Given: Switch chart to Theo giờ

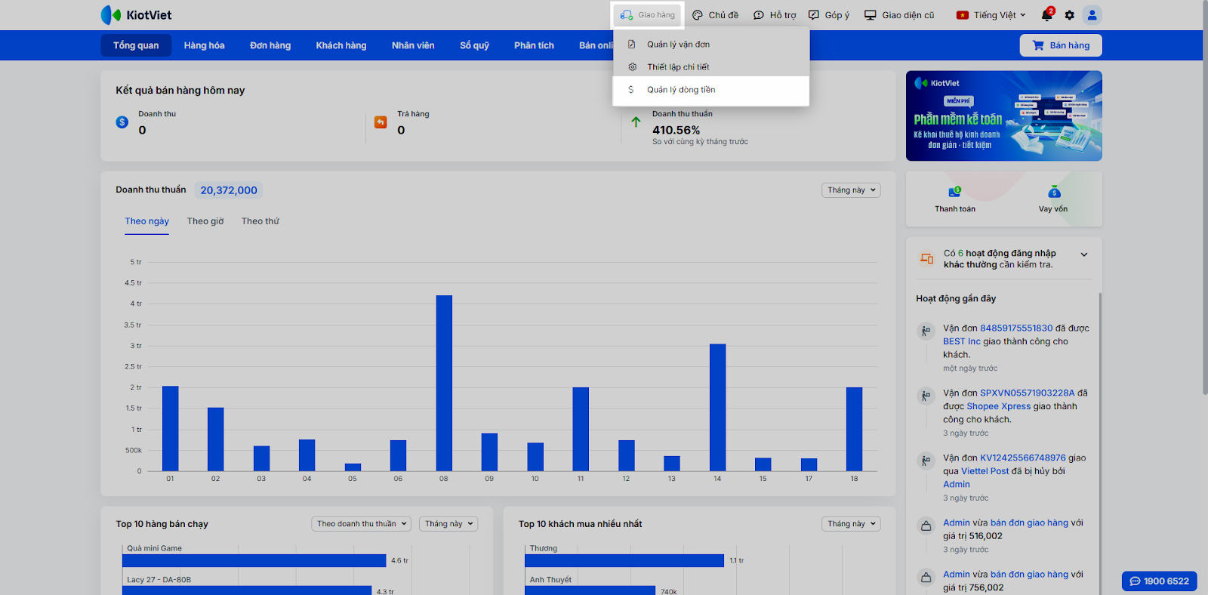Looking at the screenshot, I should (205, 221).
